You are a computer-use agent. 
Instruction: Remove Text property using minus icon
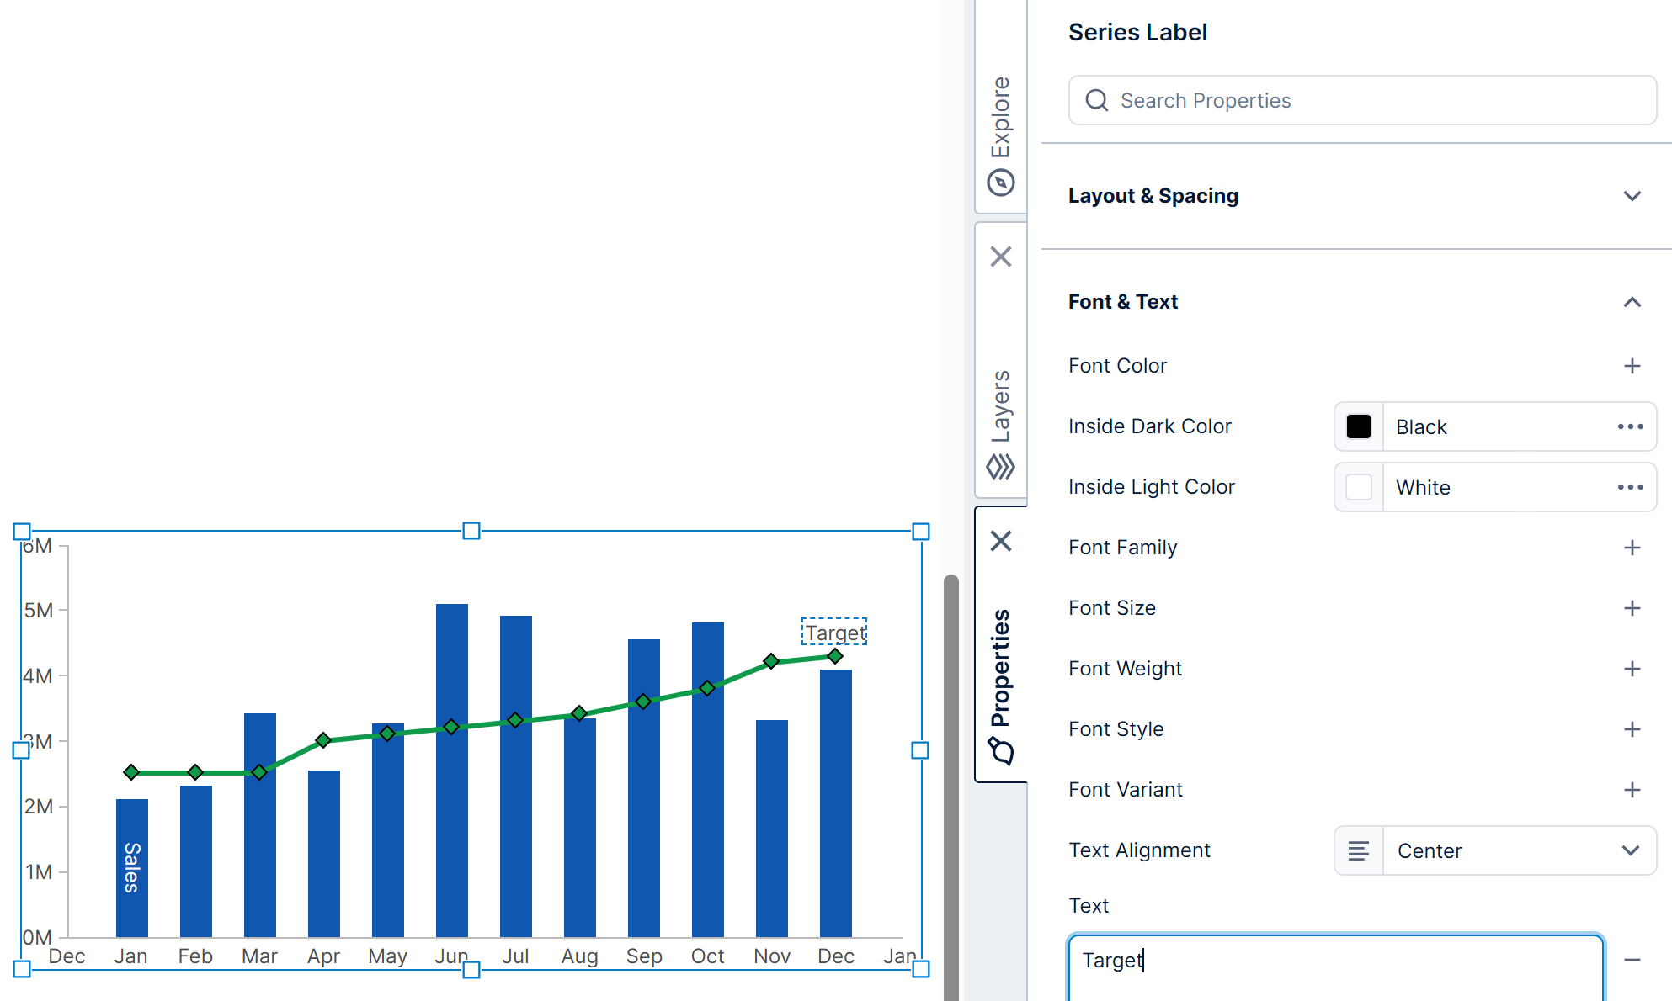(1632, 960)
